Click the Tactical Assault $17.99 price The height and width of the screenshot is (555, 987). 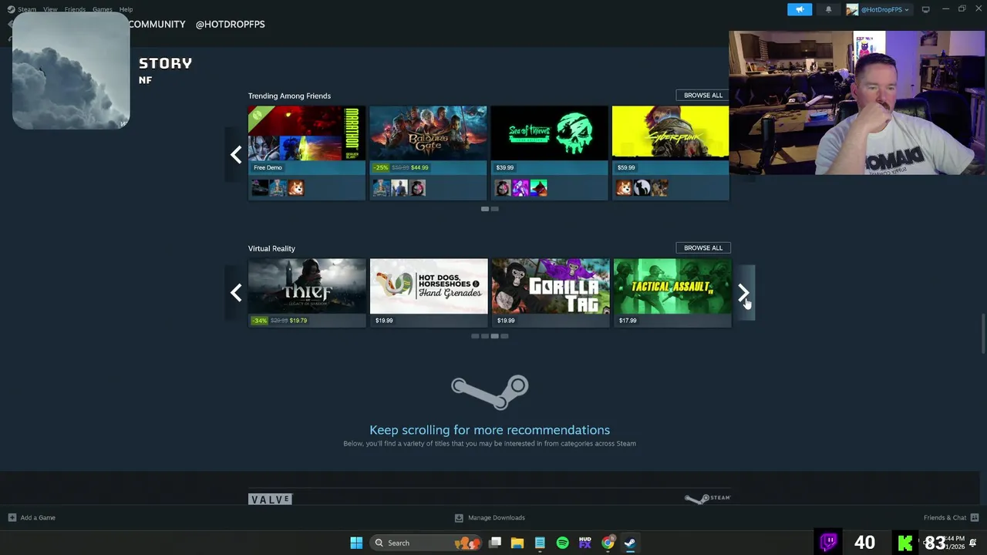point(628,321)
